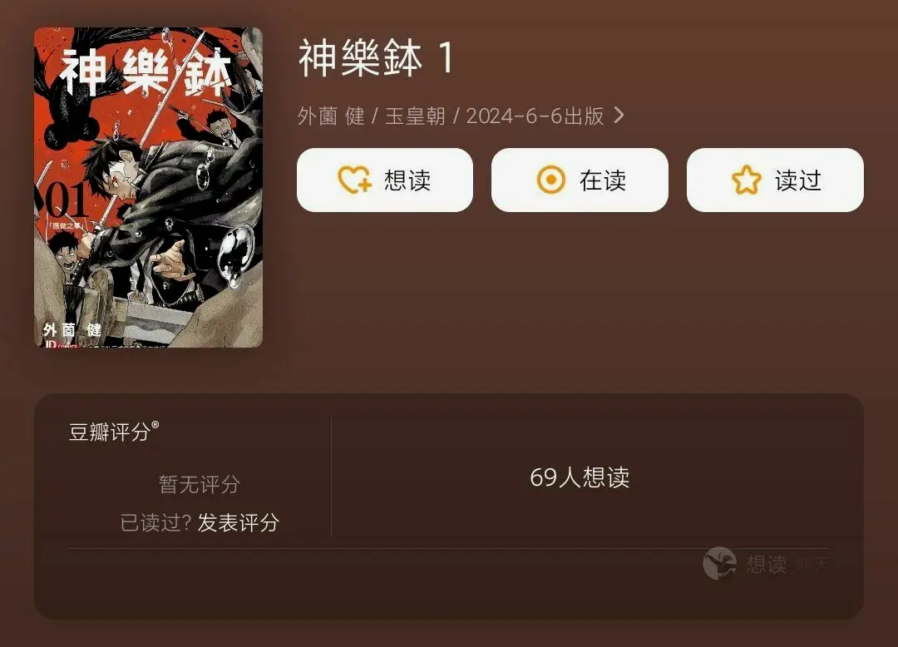Select the author name 外薗 健
The width and height of the screenshot is (898, 647).
click(x=331, y=116)
